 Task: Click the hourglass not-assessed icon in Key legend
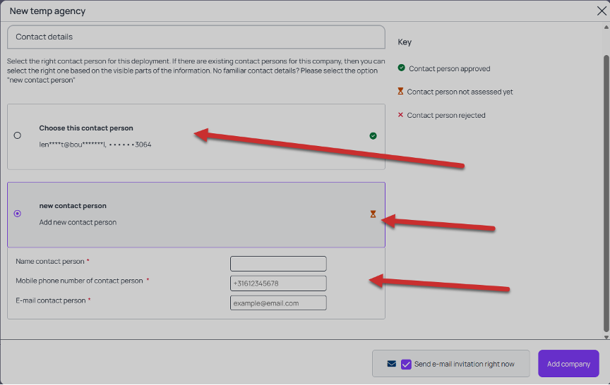coord(400,91)
